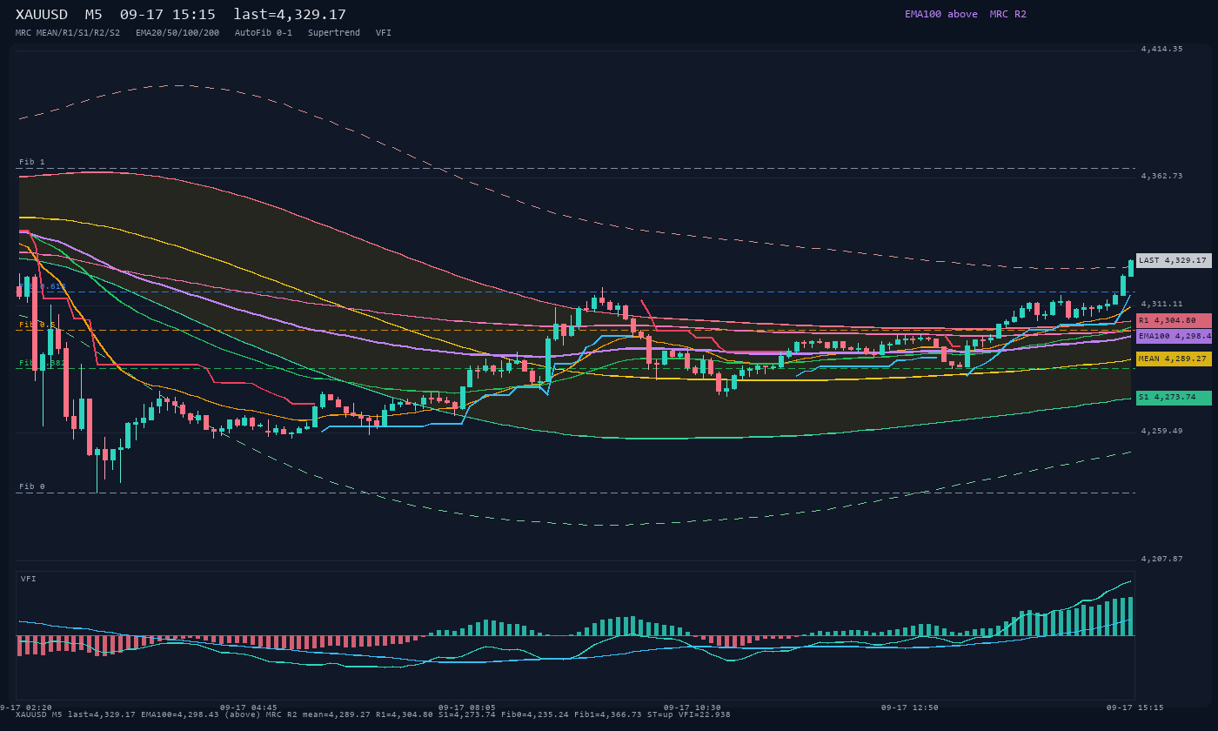Click the 'Fib 0' level label
The height and width of the screenshot is (731, 1218).
pos(32,486)
